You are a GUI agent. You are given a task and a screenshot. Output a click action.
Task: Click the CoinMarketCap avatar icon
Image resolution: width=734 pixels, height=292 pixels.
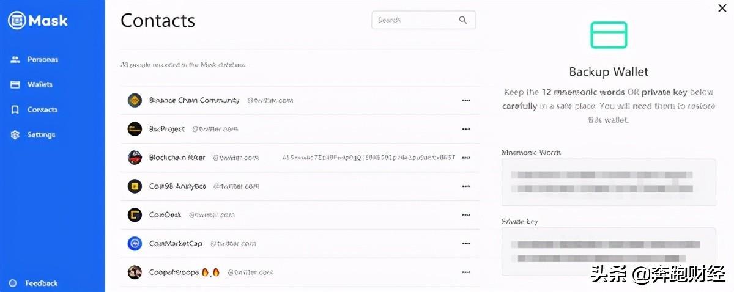point(135,244)
